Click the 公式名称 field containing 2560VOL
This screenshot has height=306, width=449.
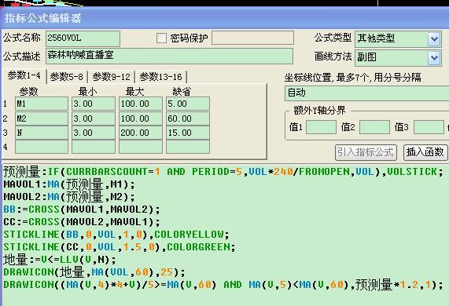tap(83, 38)
